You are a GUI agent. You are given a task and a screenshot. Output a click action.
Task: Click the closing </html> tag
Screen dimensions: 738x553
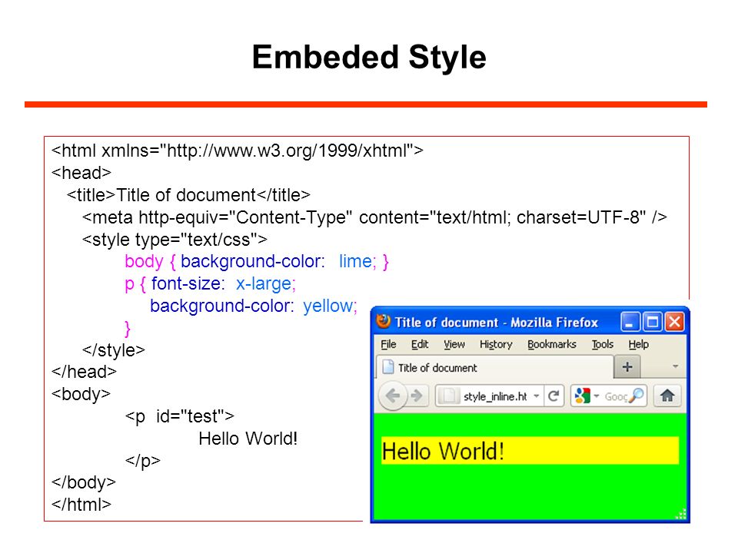81,505
